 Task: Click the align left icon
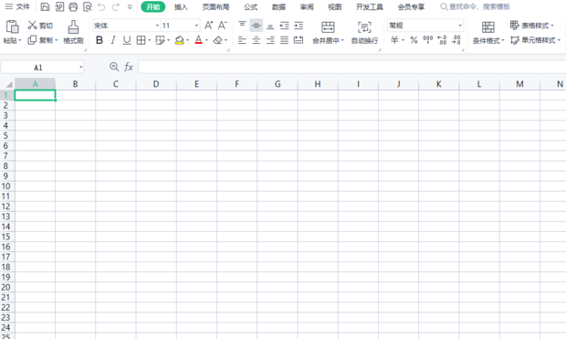242,40
